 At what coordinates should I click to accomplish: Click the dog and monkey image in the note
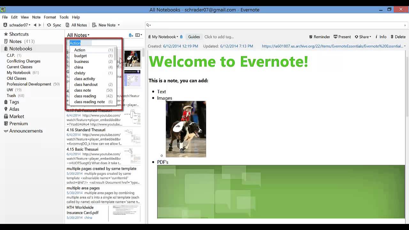click(186, 129)
